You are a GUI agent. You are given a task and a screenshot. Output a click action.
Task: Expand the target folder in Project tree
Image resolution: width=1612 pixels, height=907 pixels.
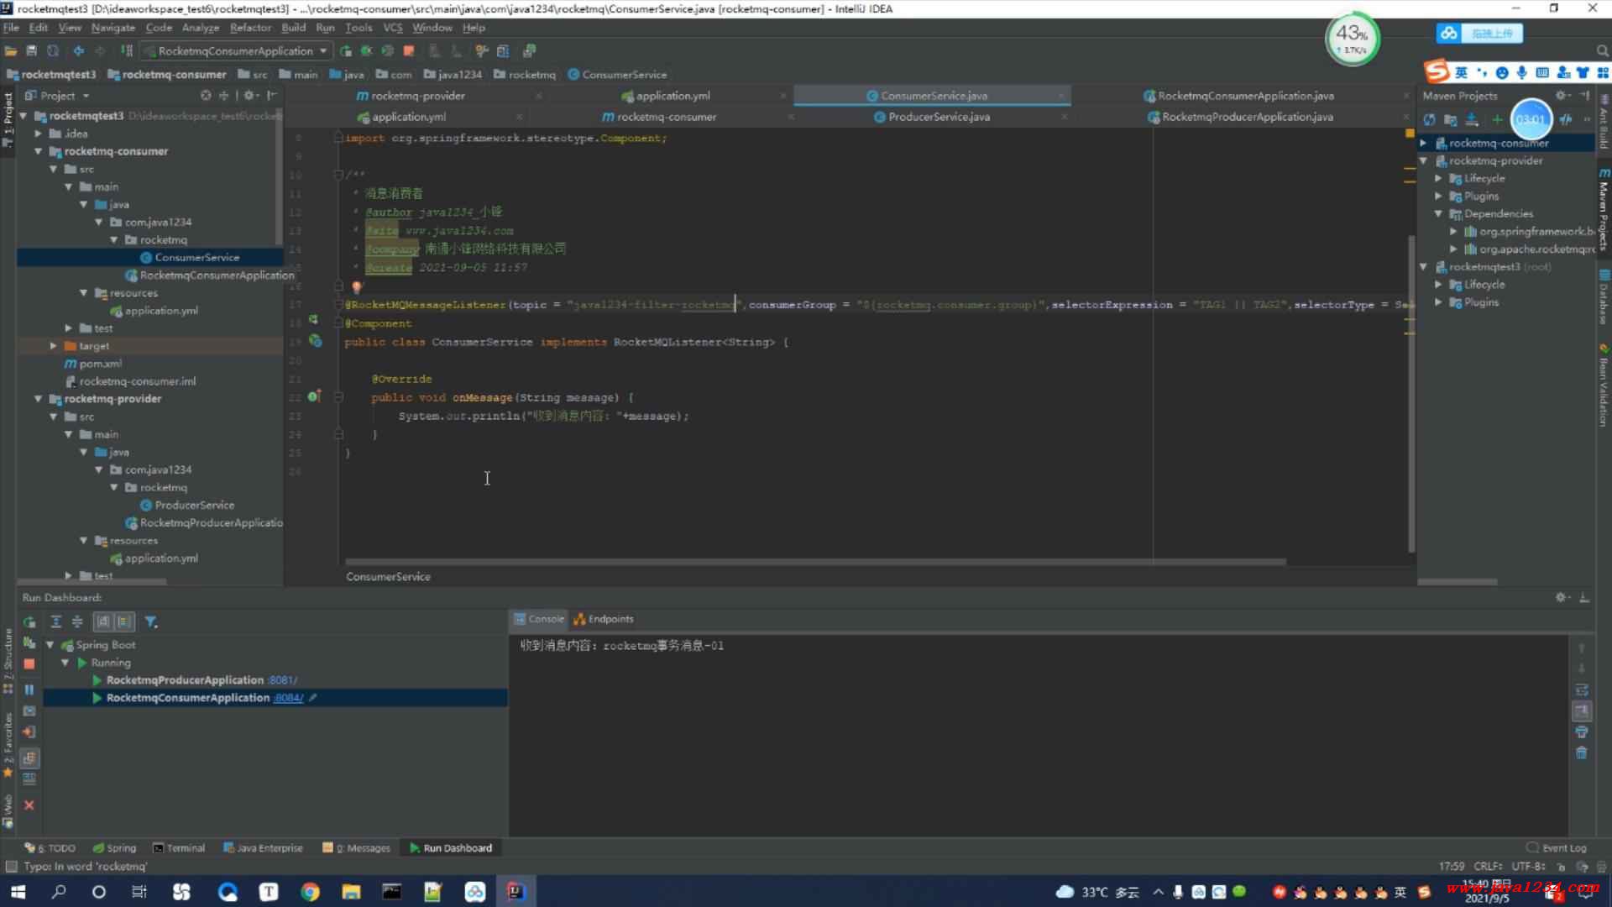click(54, 346)
